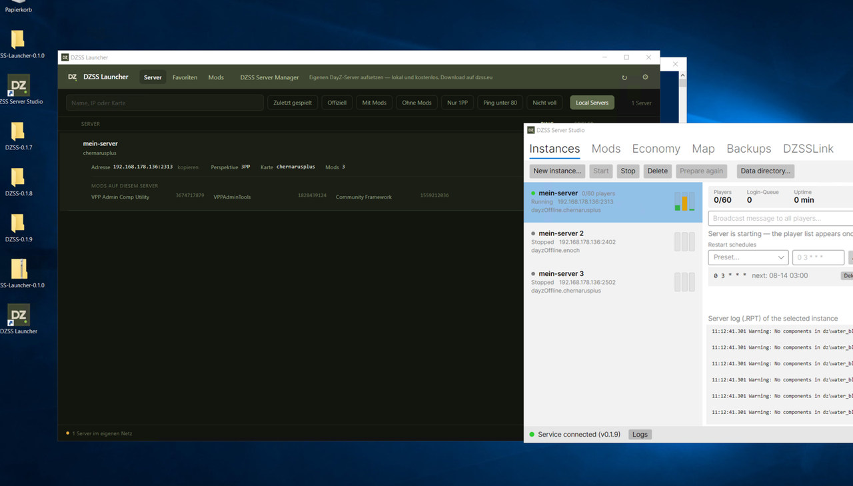Viewport: 853px width, 486px height.
Task: Select the DZSS-Launcher-0.1.0 plain folder on the desktop
Action: [x=19, y=44]
